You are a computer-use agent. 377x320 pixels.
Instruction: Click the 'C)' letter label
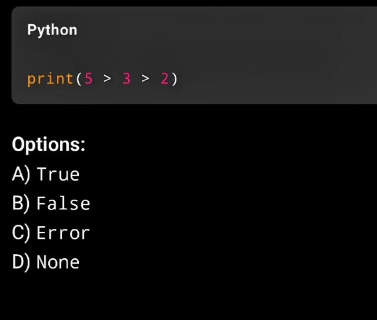(x=21, y=233)
